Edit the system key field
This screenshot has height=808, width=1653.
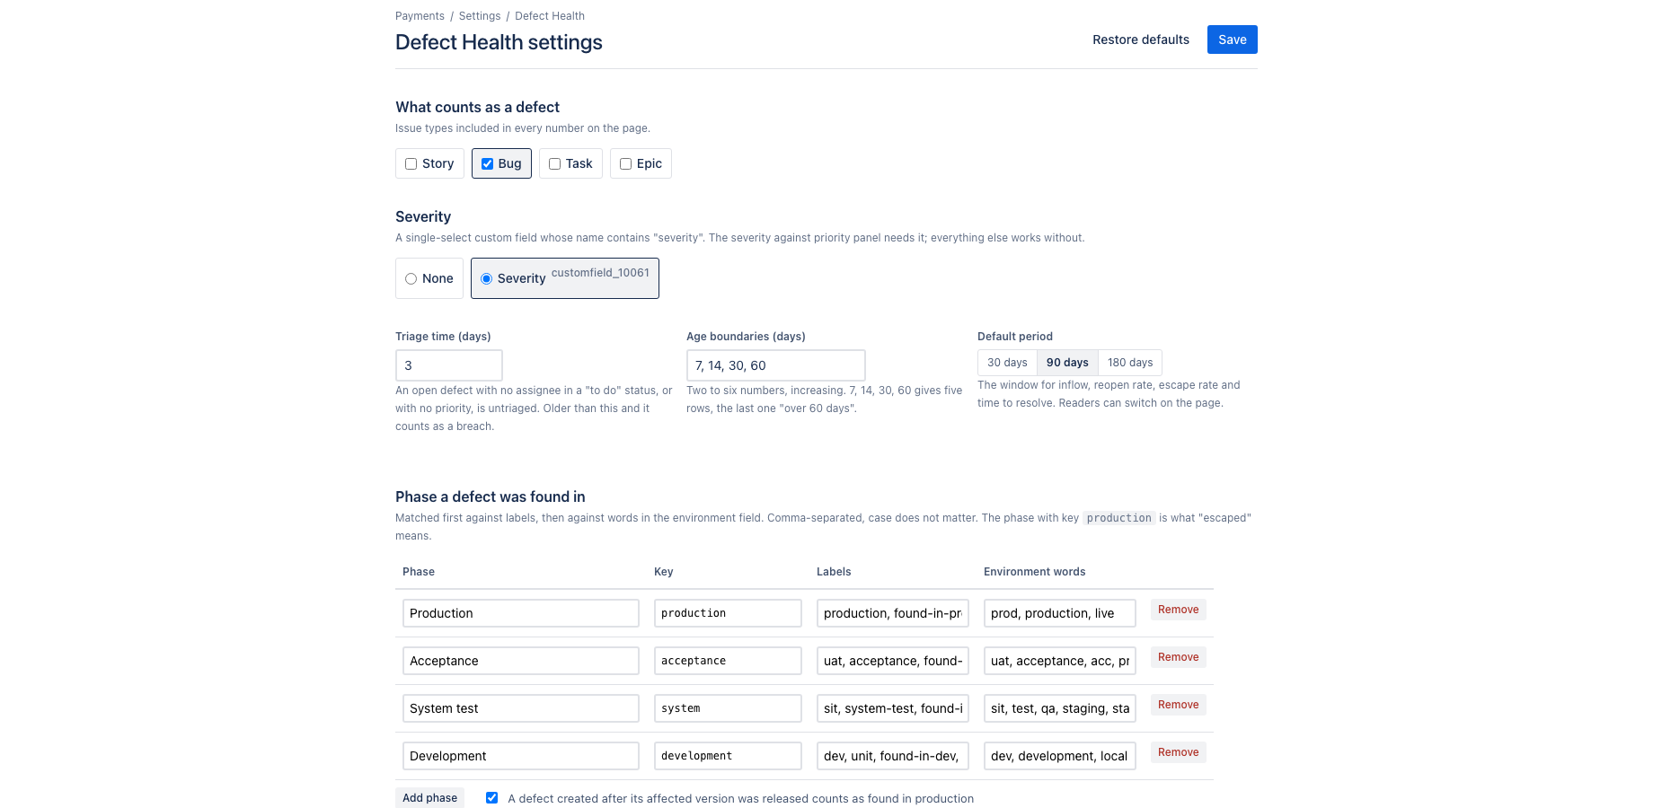728,708
